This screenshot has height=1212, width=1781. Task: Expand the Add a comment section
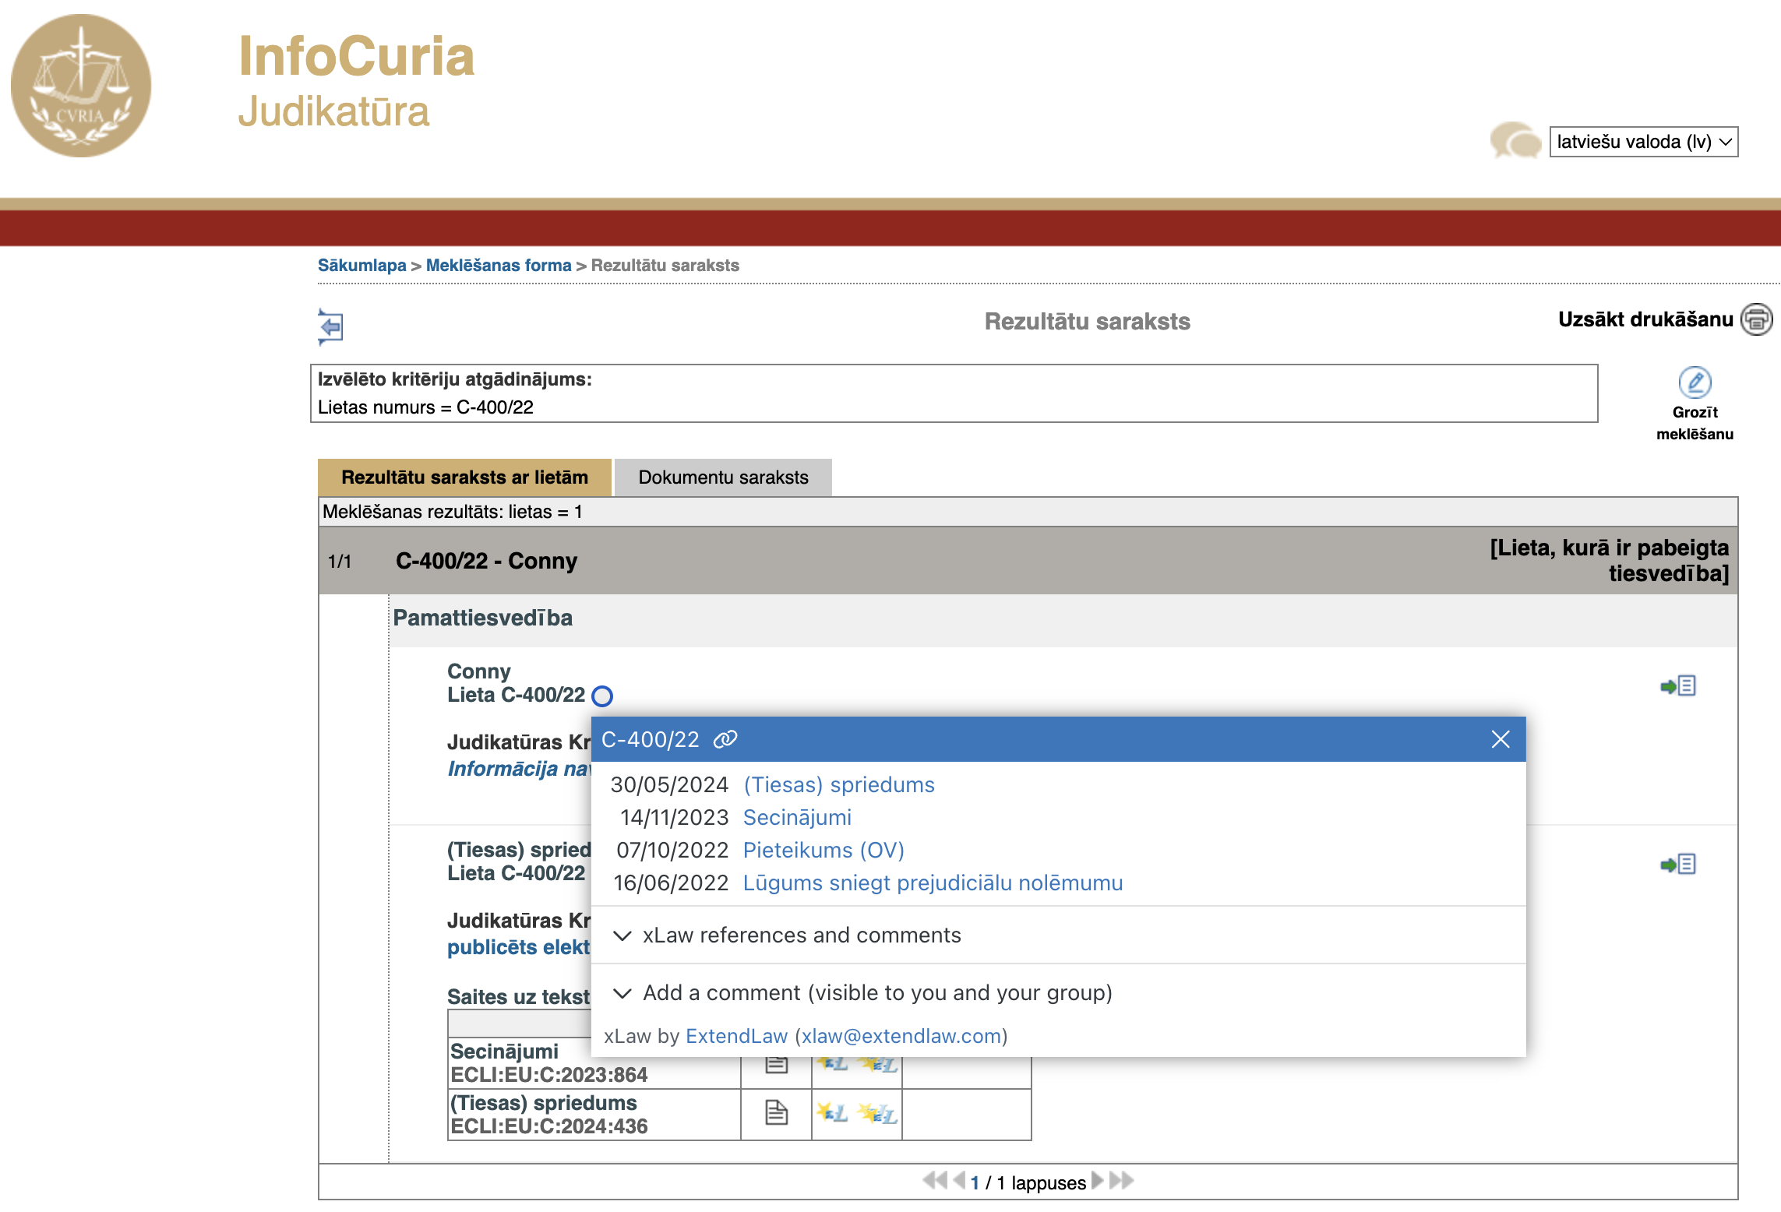(x=876, y=992)
